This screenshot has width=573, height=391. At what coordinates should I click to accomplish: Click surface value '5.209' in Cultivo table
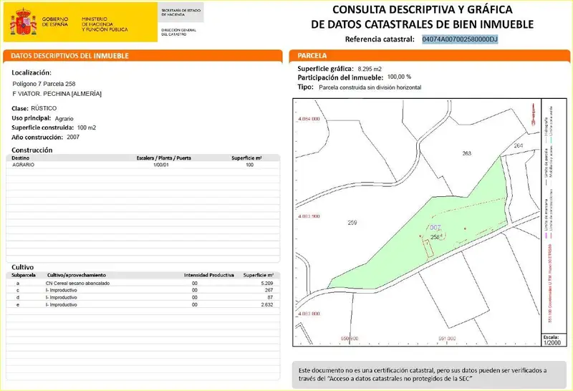point(267,283)
